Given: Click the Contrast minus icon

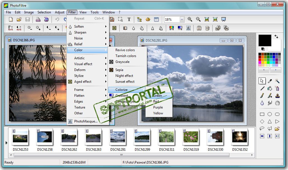Looking at the screenshot, I should (48, 28).
